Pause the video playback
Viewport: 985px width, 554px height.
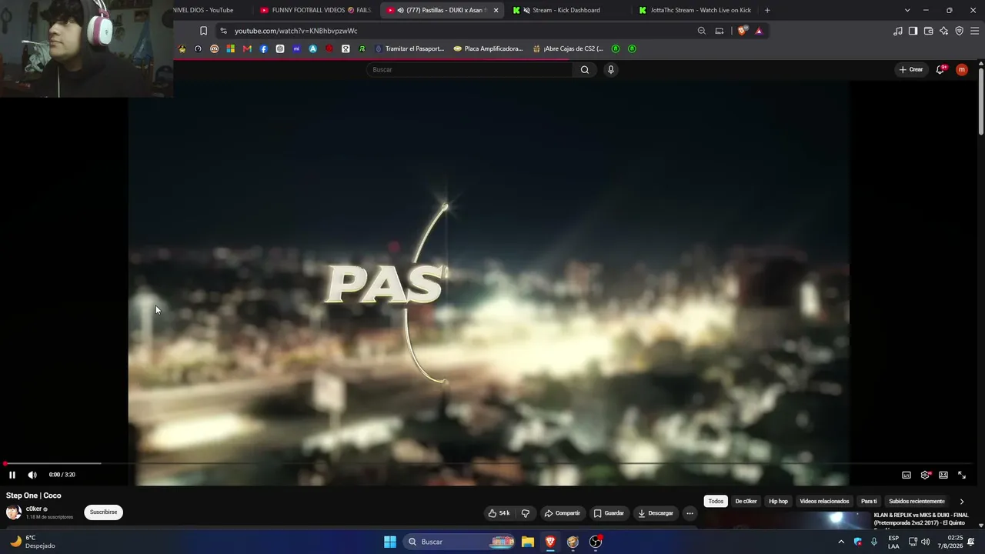[x=12, y=475]
